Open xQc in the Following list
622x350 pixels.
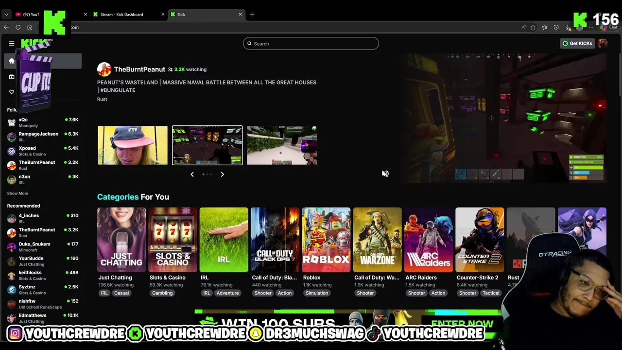tap(43, 122)
